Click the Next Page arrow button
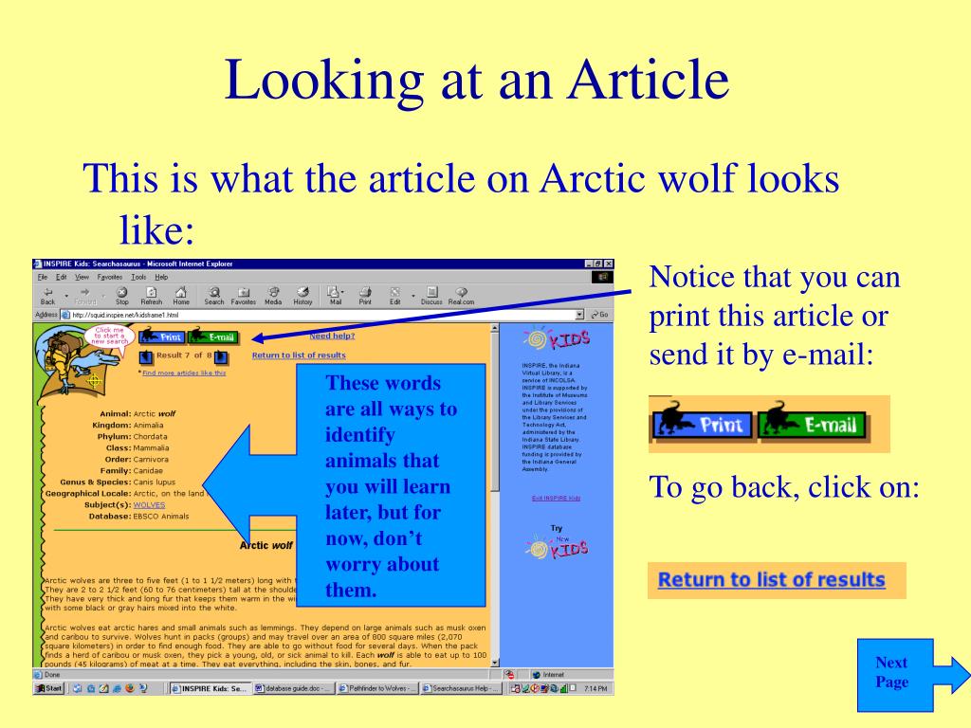This screenshot has height=728, width=971. click(912, 675)
